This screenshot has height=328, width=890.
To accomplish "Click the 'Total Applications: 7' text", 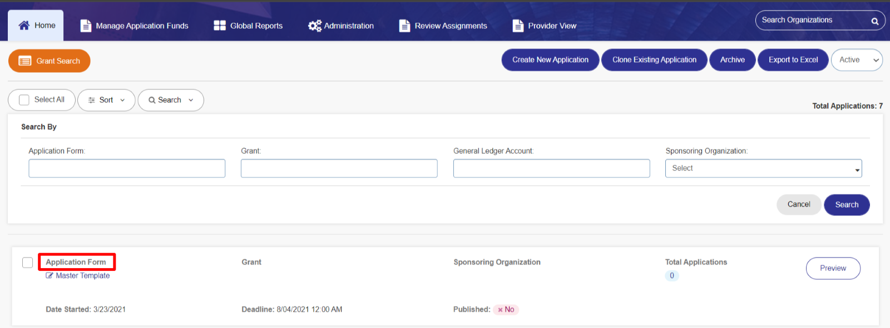I will [847, 106].
